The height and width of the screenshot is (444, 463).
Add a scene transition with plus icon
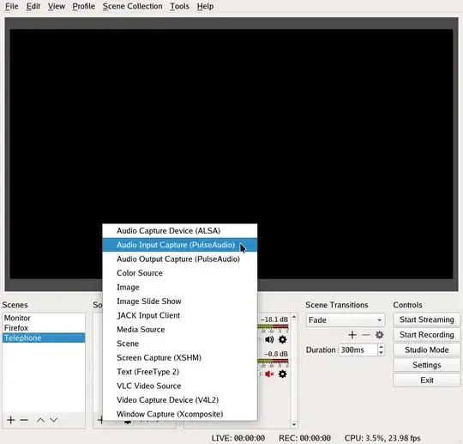pyautogui.click(x=352, y=335)
